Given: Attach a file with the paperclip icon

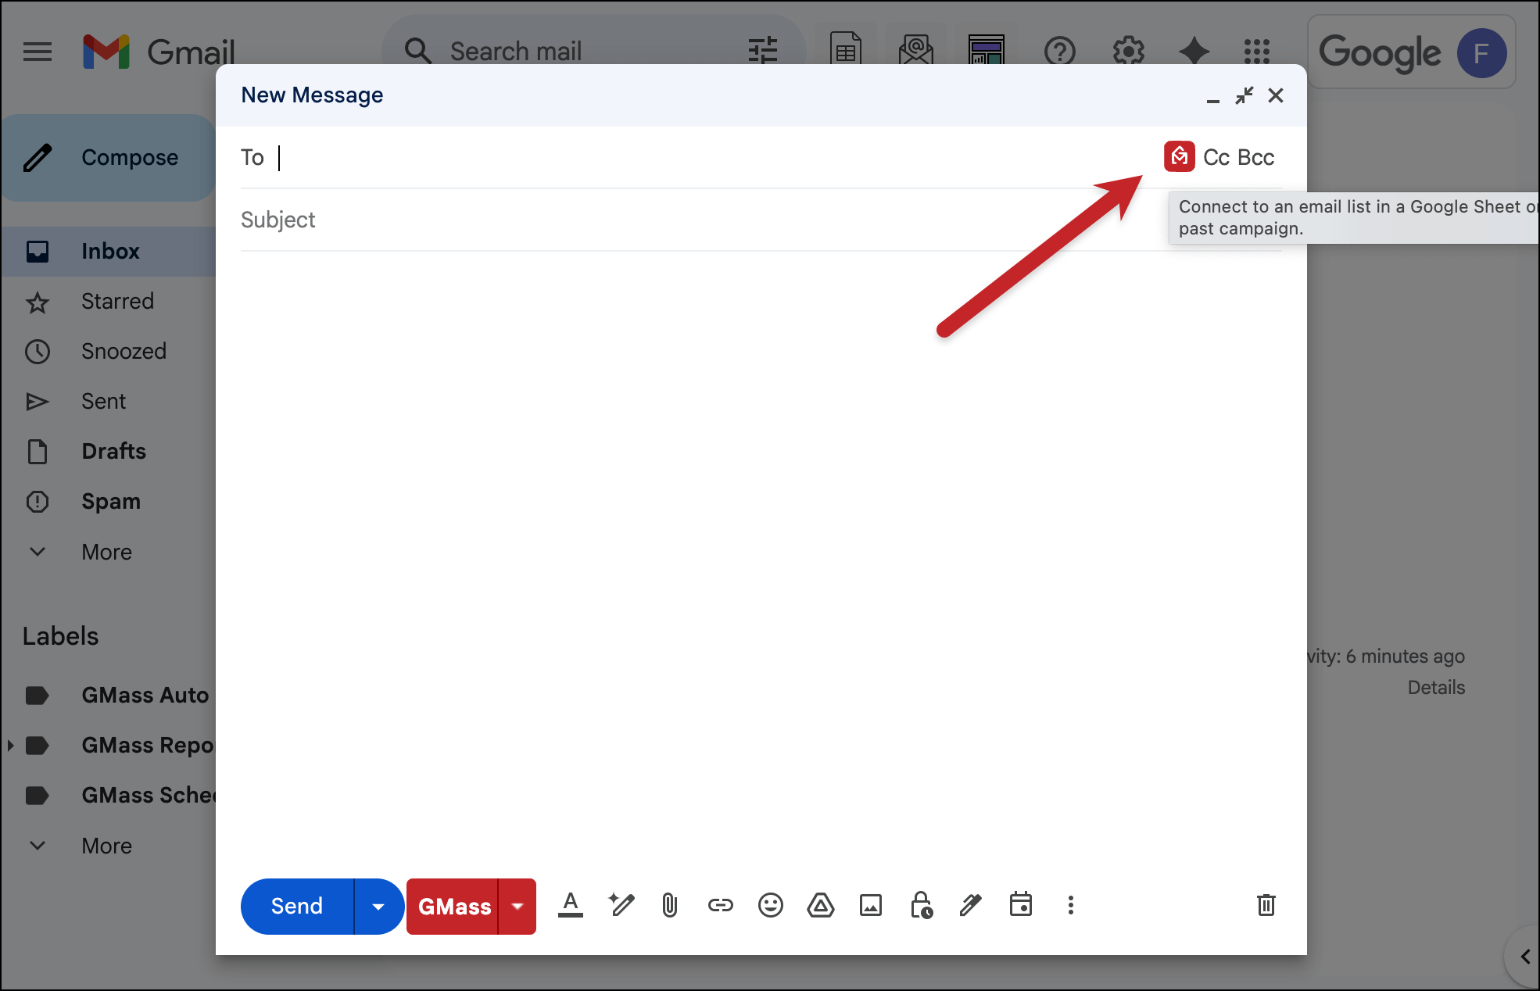Looking at the screenshot, I should click(x=669, y=906).
